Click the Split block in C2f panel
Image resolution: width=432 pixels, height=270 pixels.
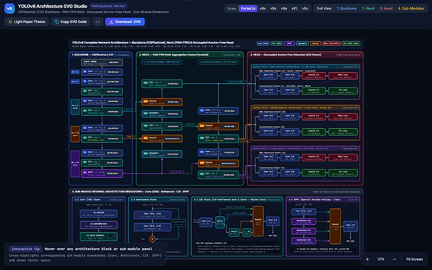(220, 222)
